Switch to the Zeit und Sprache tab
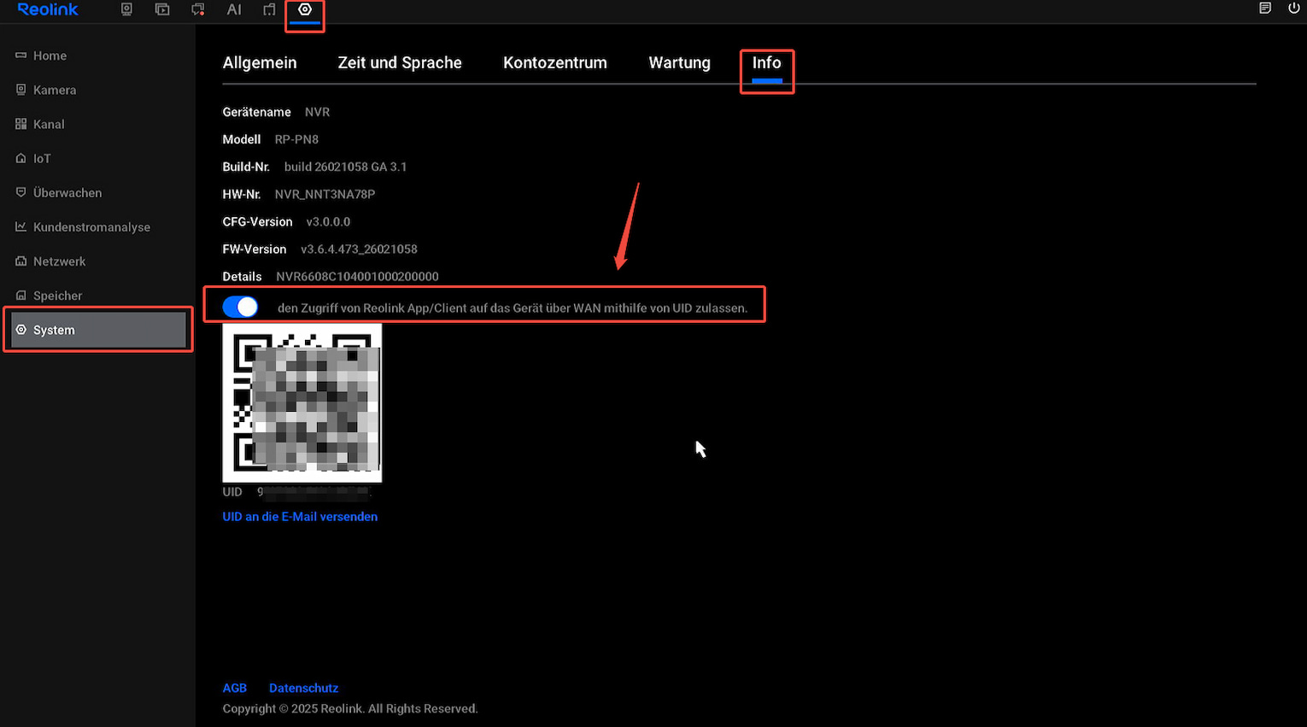The height and width of the screenshot is (727, 1307). click(x=400, y=62)
